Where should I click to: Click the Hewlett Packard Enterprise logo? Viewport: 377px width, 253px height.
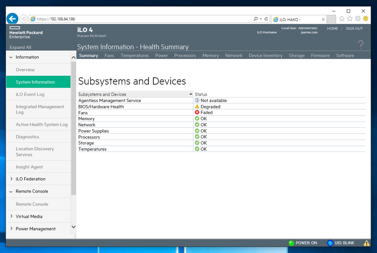(x=26, y=33)
